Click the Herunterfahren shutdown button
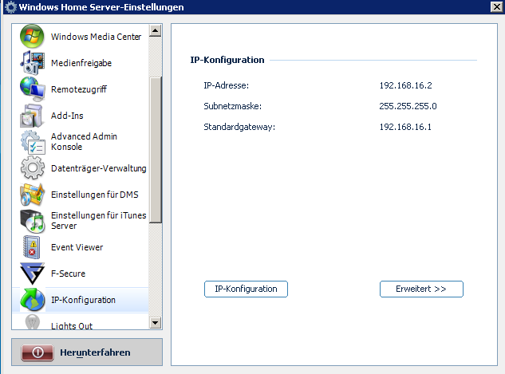505x374 pixels. click(87, 352)
